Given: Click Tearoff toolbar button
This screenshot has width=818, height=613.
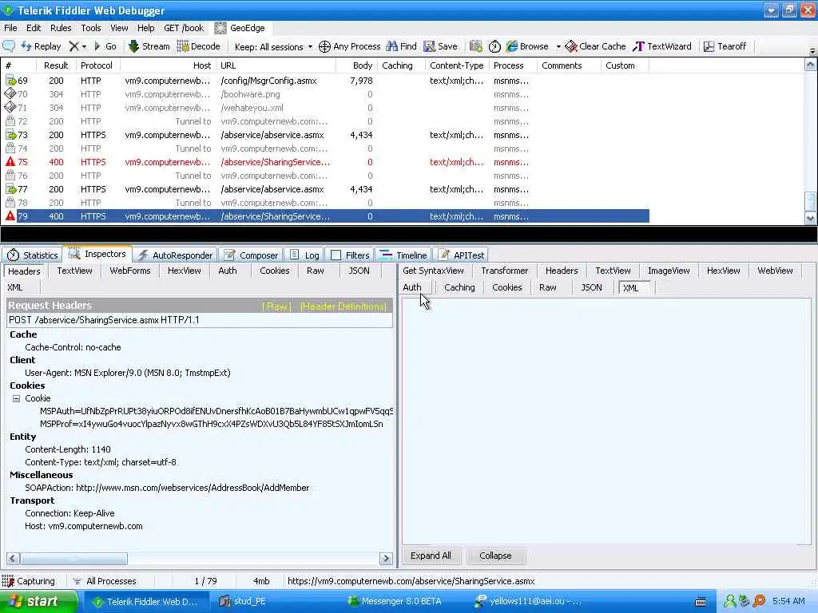Looking at the screenshot, I should 725,46.
